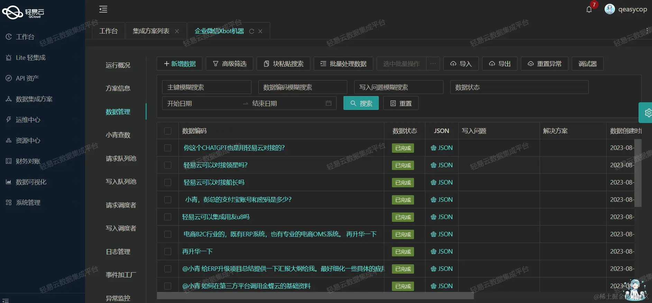This screenshot has height=303, width=652.
Task: Click 选中批量操作 batch button
Action: tap(402, 64)
